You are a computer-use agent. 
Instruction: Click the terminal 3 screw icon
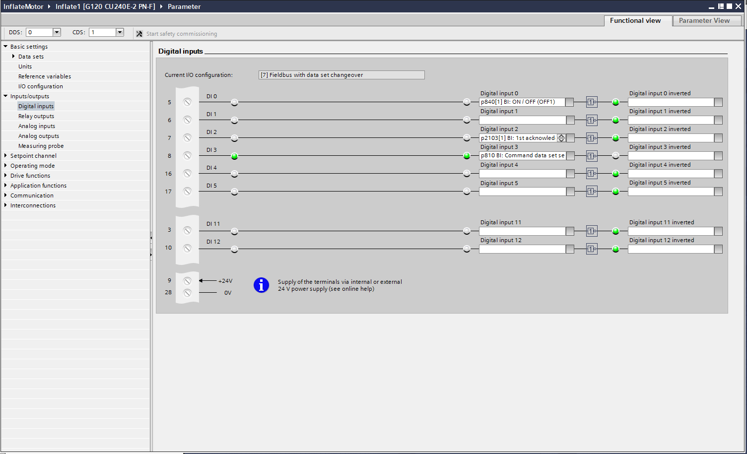coord(187,231)
